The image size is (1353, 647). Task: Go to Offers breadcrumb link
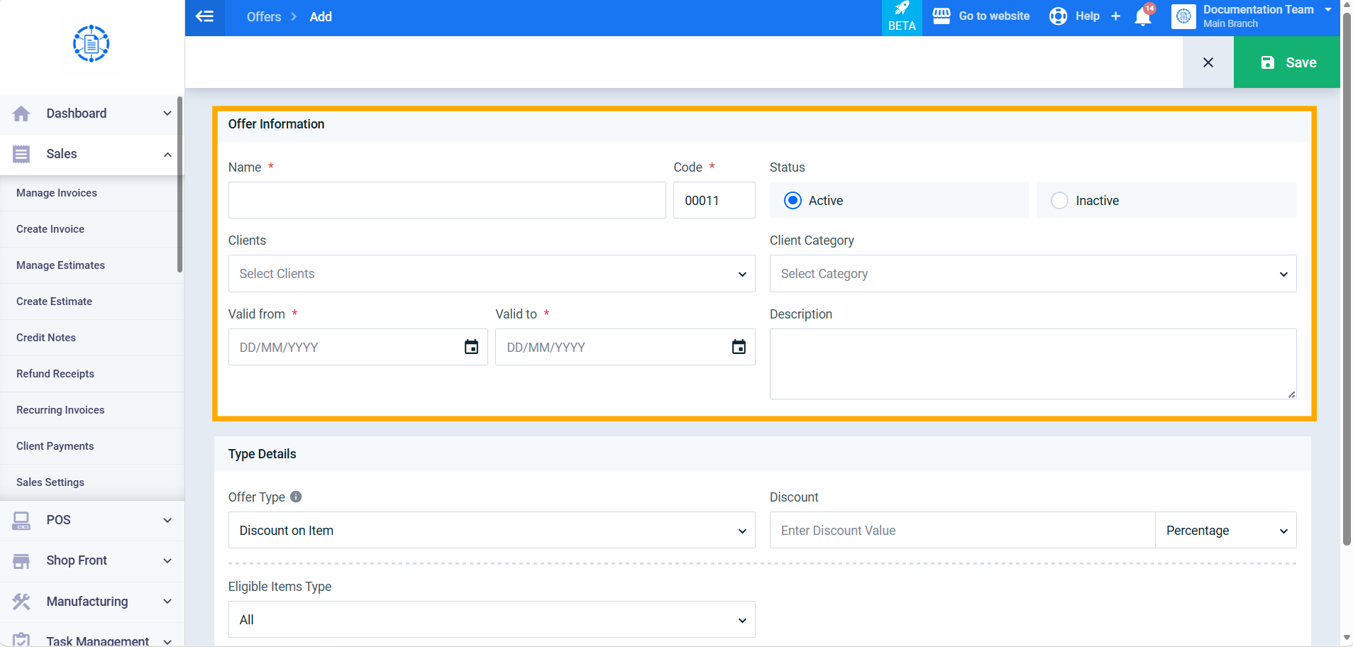click(x=264, y=16)
